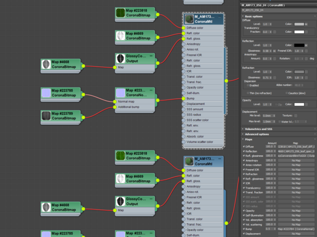317x237 pixels.
Task: Click the Volume scatter color socket
Action: [x=183, y=142]
